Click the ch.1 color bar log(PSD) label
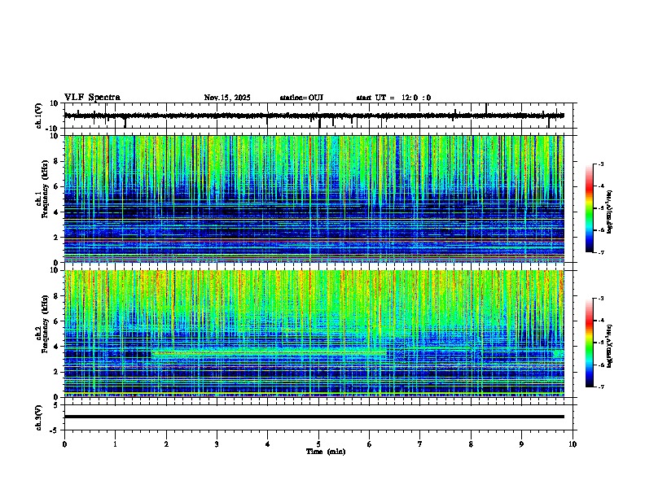 coord(609,212)
